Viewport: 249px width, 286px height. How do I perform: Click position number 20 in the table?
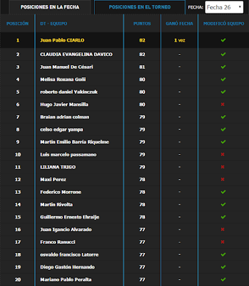pos(18,280)
